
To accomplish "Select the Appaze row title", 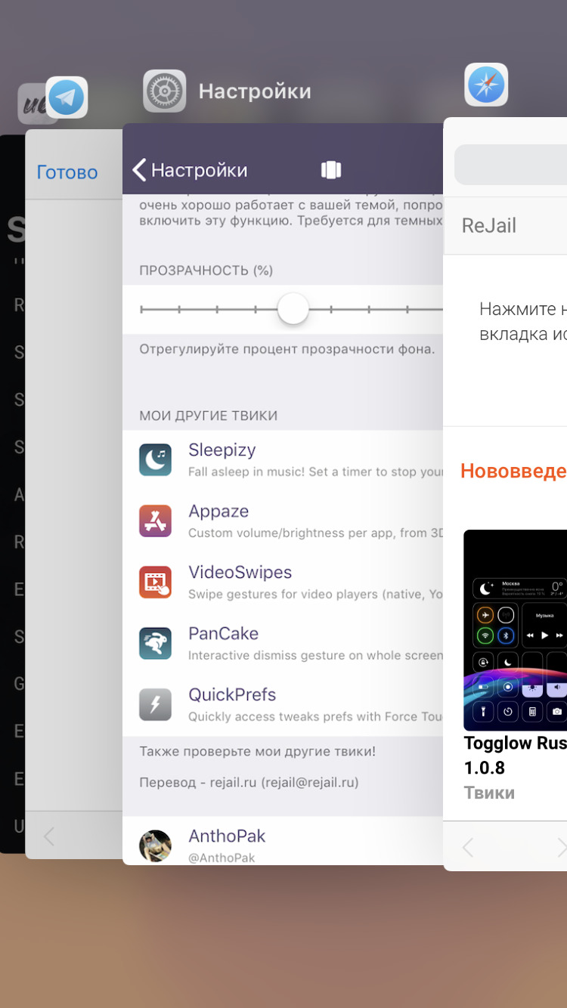I will tap(218, 512).
